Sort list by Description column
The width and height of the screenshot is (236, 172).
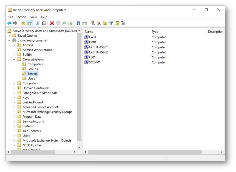(x=215, y=31)
